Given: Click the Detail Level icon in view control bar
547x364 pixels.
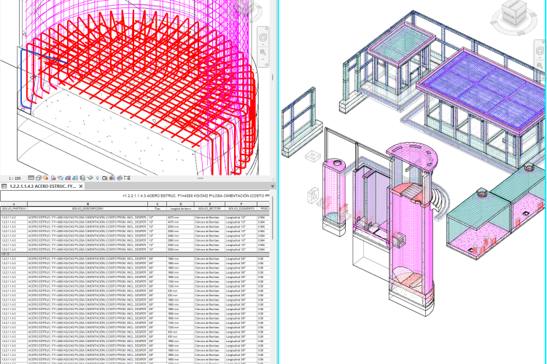Looking at the screenshot, I should (x=31, y=178).
